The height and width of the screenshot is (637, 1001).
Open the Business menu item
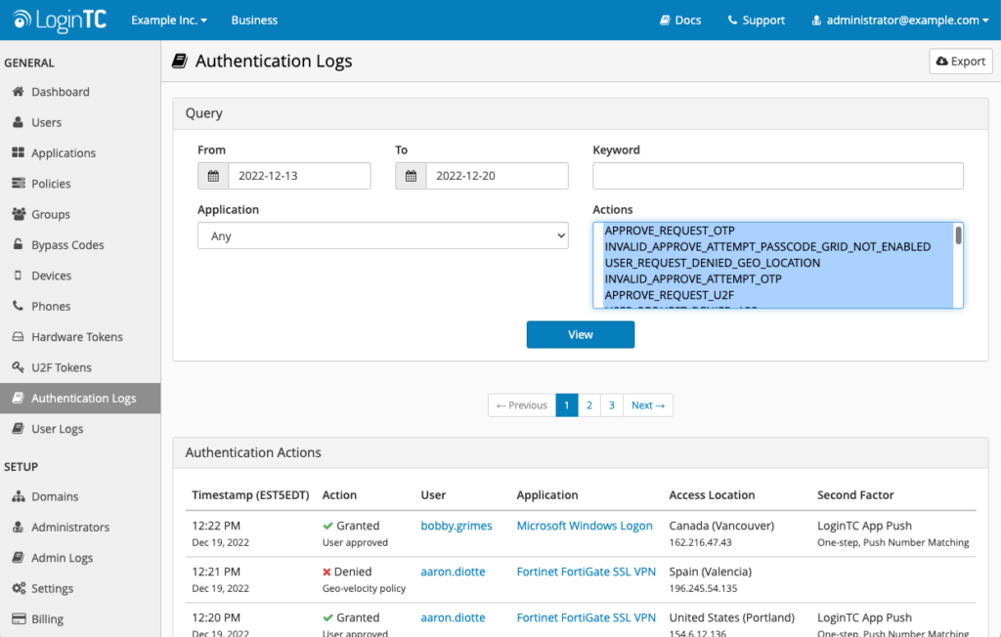click(254, 20)
